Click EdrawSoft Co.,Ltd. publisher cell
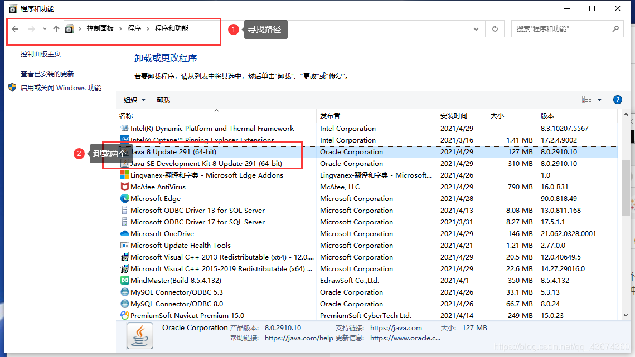The image size is (635, 357). click(350, 281)
